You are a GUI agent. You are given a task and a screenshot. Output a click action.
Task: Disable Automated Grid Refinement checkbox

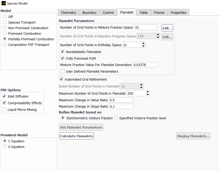(x=61, y=79)
